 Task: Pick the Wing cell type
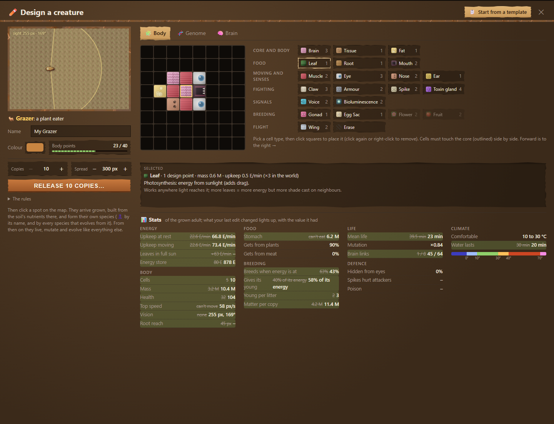pyautogui.click(x=314, y=127)
